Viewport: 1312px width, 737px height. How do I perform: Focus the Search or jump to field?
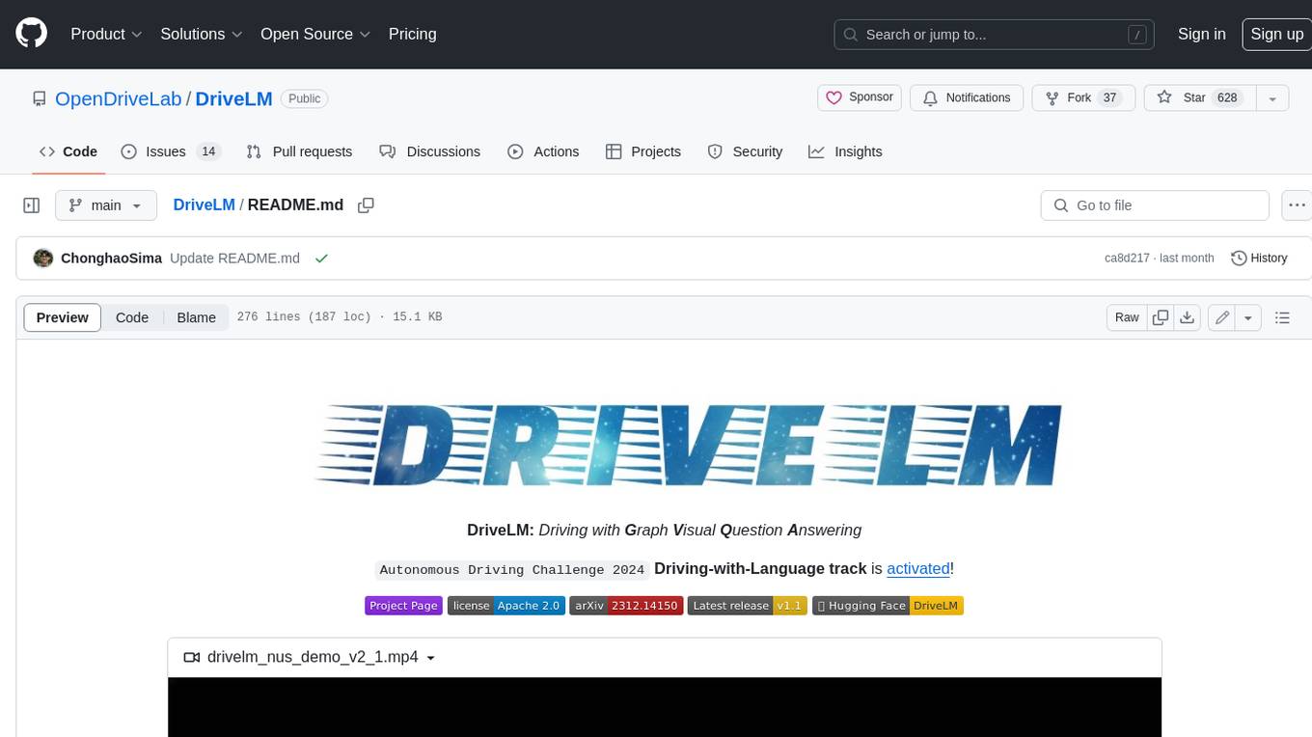point(995,35)
